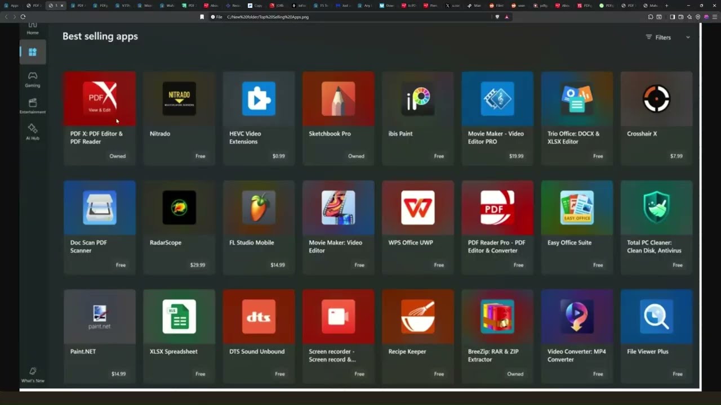Image resolution: width=721 pixels, height=405 pixels.
Task: Click the $19.99 Movie Maker price
Action: point(516,156)
